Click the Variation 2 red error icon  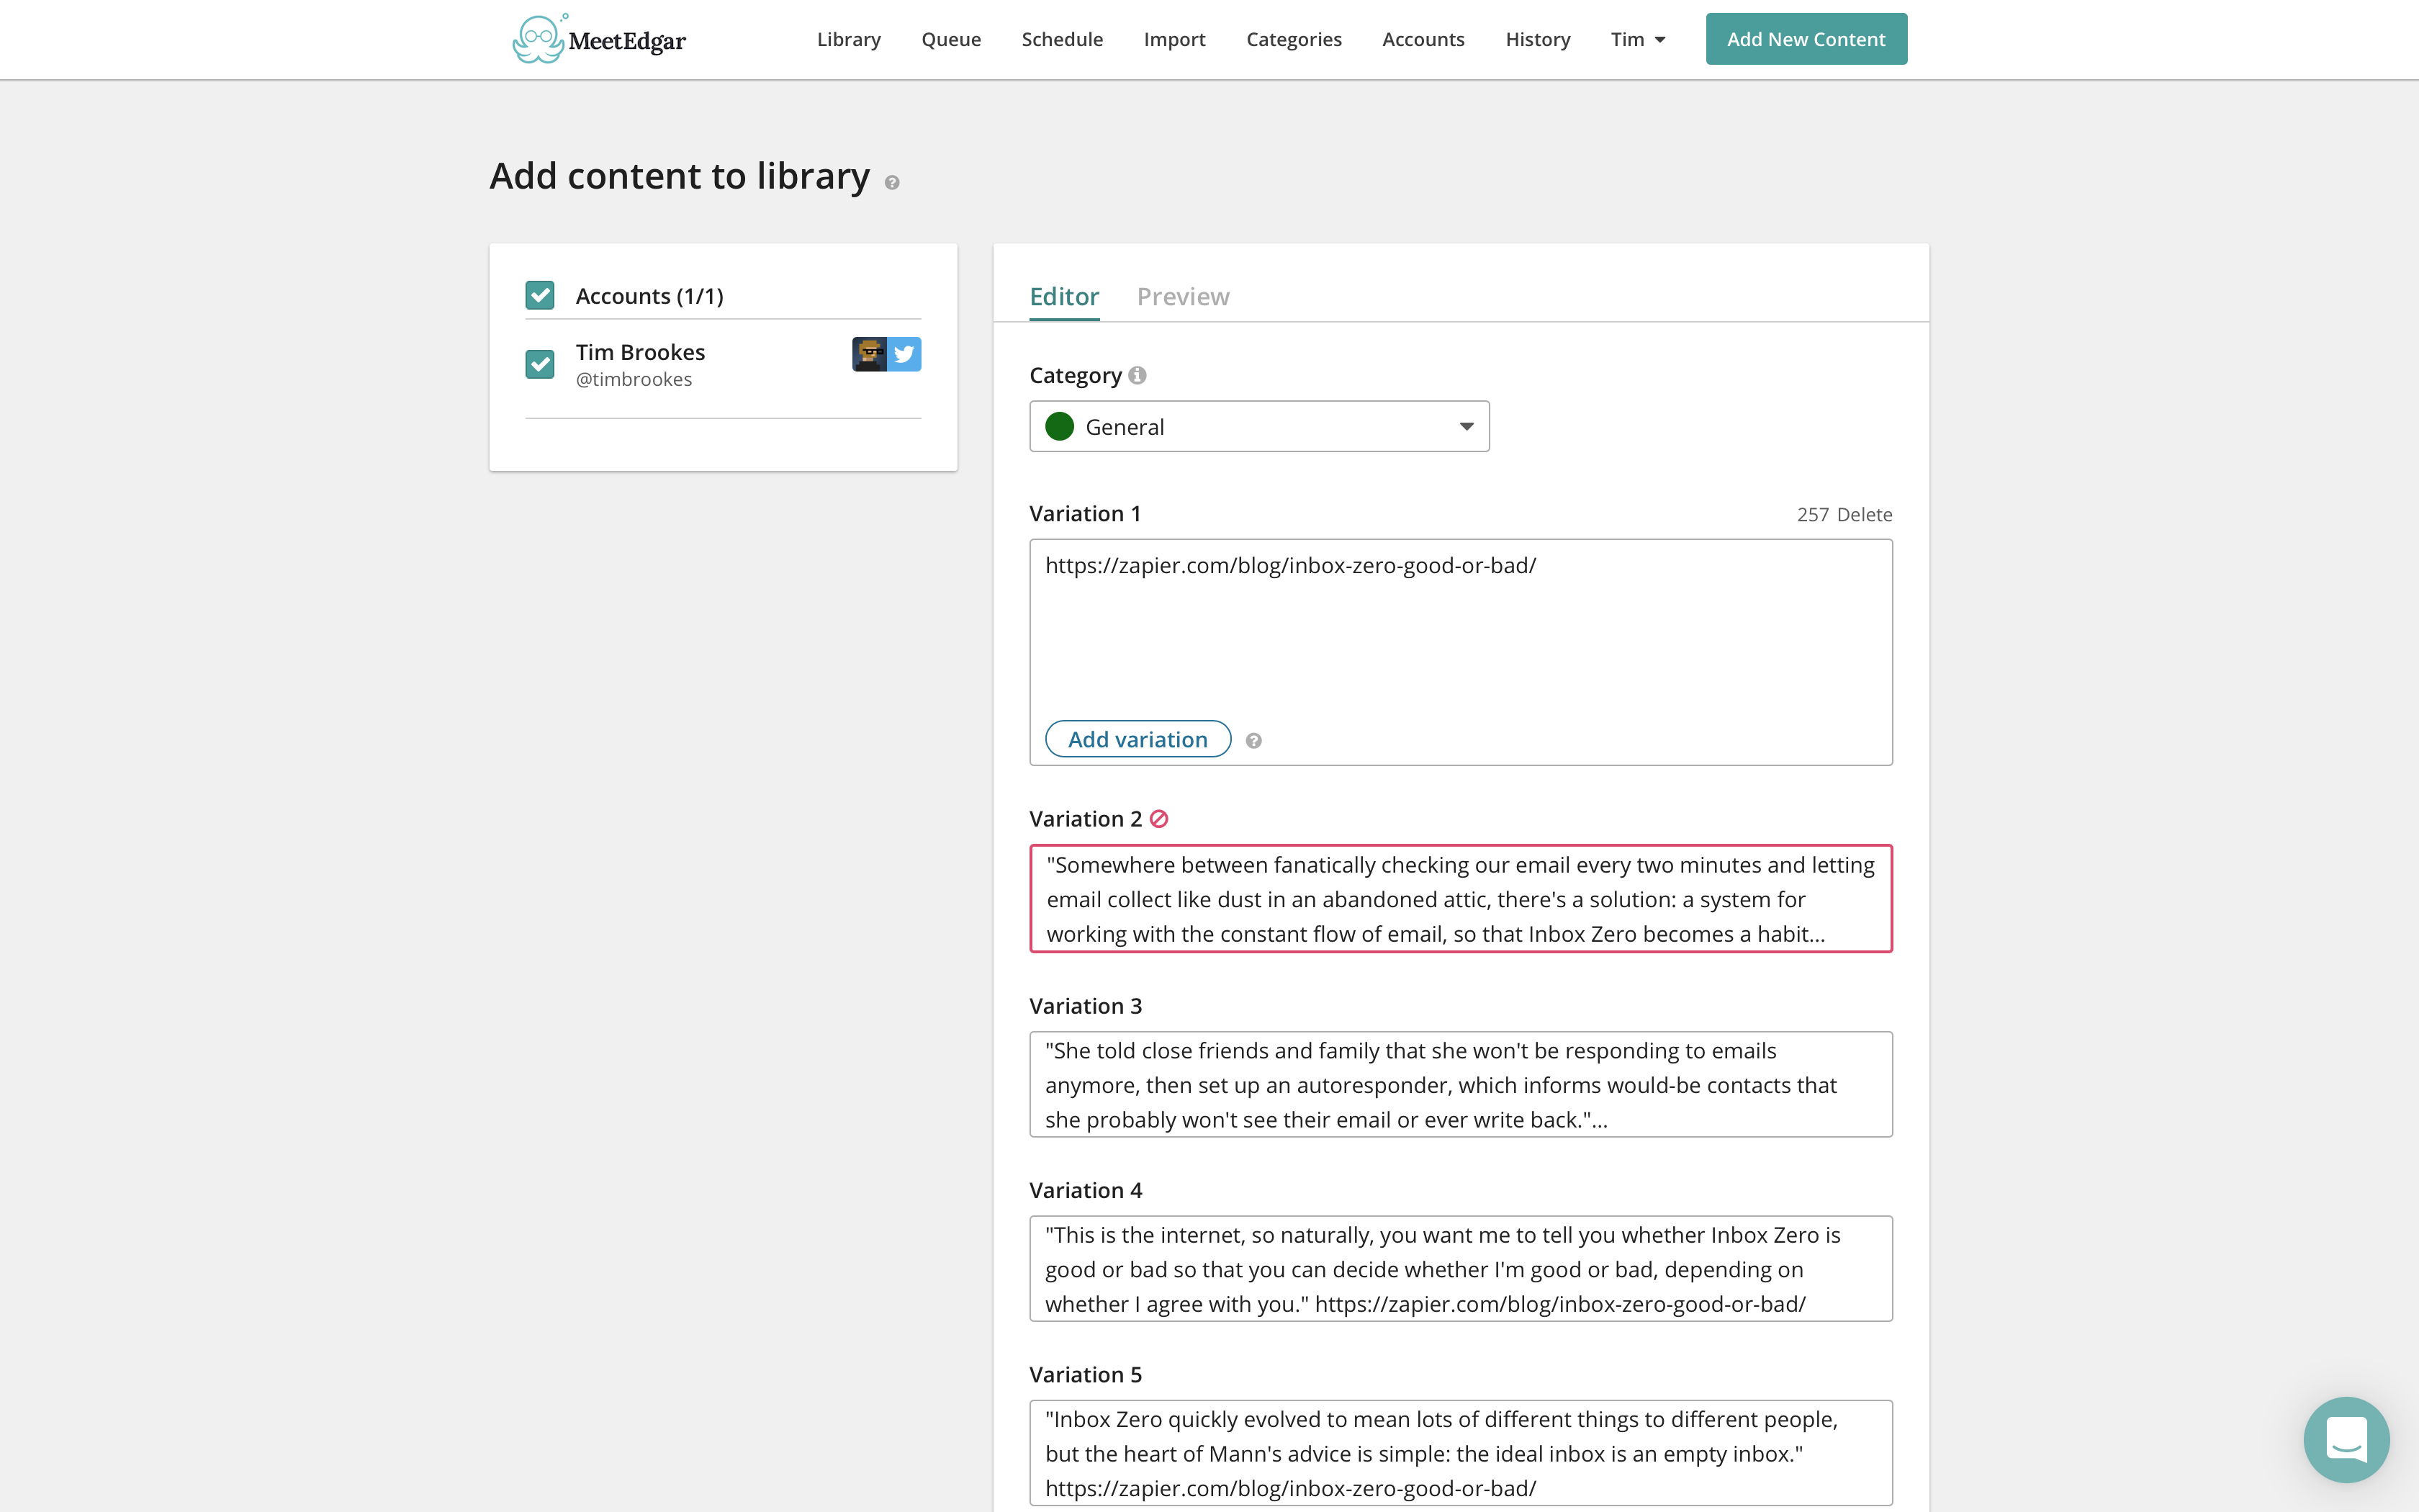point(1158,819)
